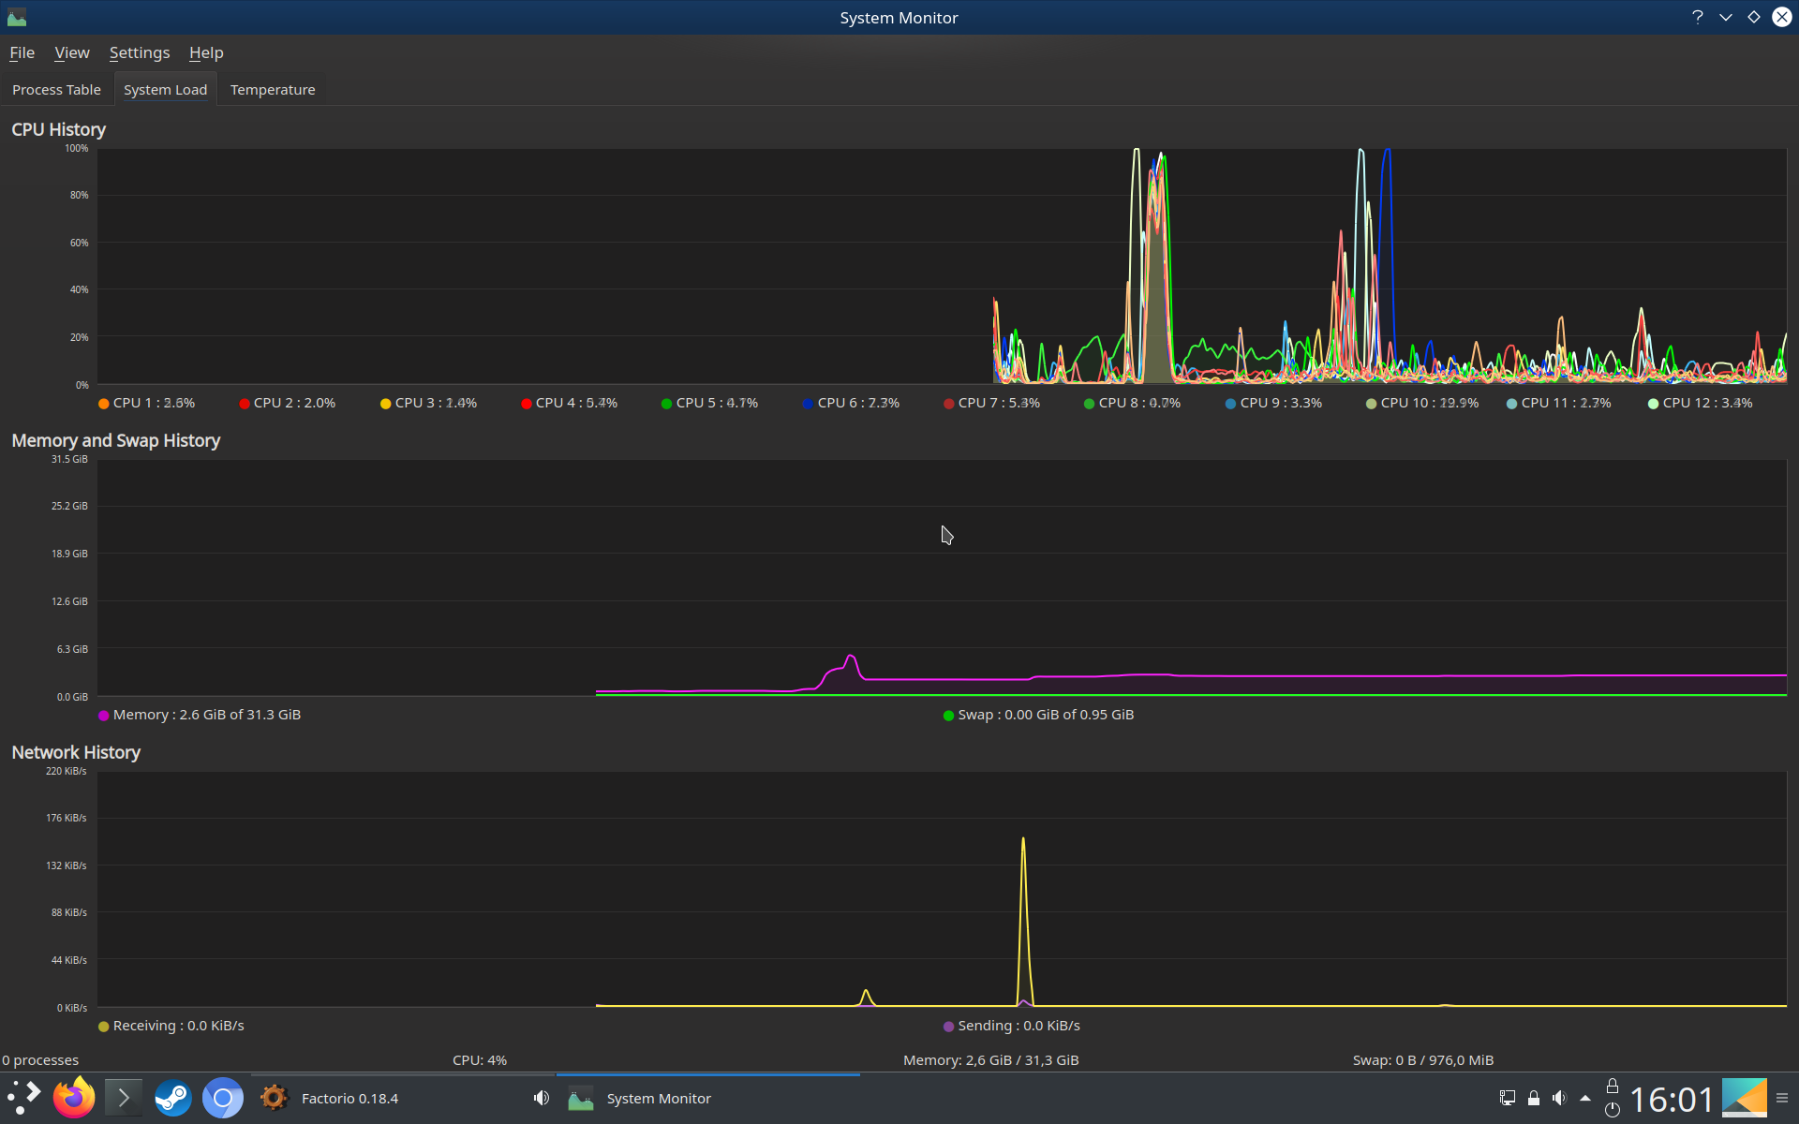
Task: Click the CPU 6 blue legend dot
Action: 808,404
